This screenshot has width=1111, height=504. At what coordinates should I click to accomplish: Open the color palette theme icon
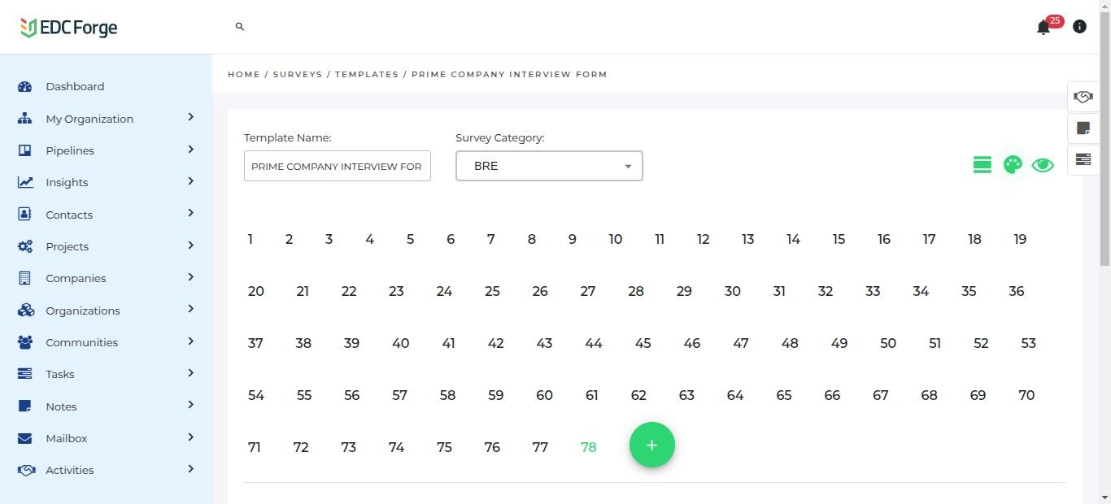tap(1013, 165)
